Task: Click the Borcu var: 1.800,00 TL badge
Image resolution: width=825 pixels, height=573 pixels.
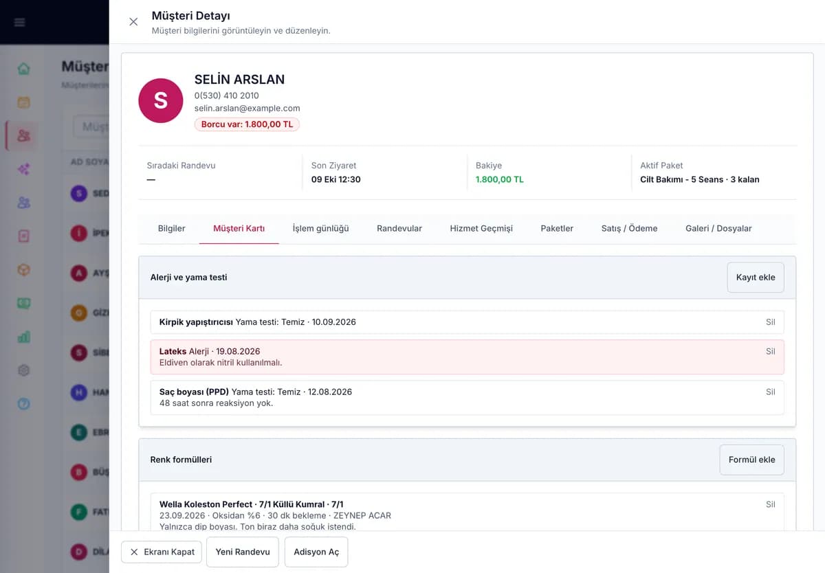Action: pyautogui.click(x=247, y=124)
